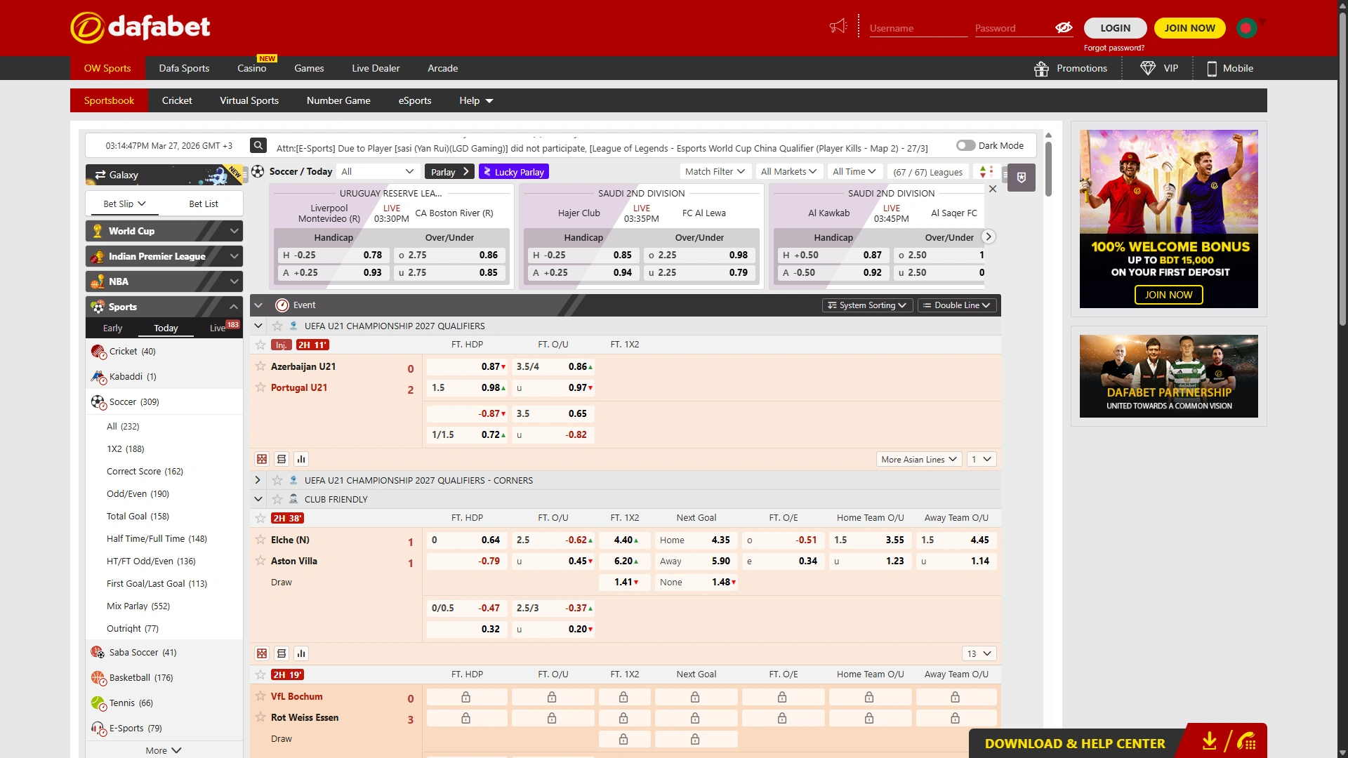Expand More sports list
This screenshot has height=758, width=1348.
click(164, 750)
